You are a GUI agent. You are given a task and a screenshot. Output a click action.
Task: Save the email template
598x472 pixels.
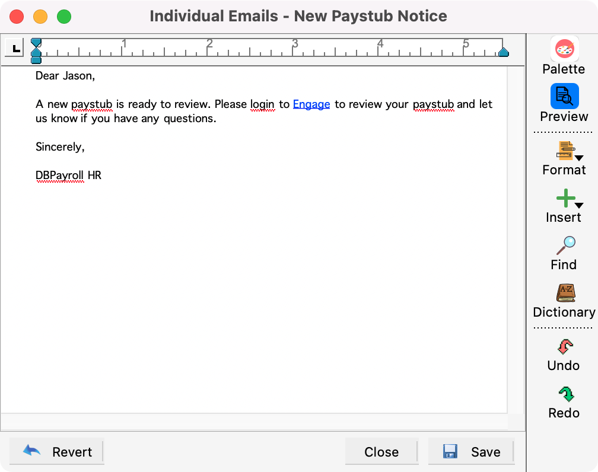coord(471,452)
